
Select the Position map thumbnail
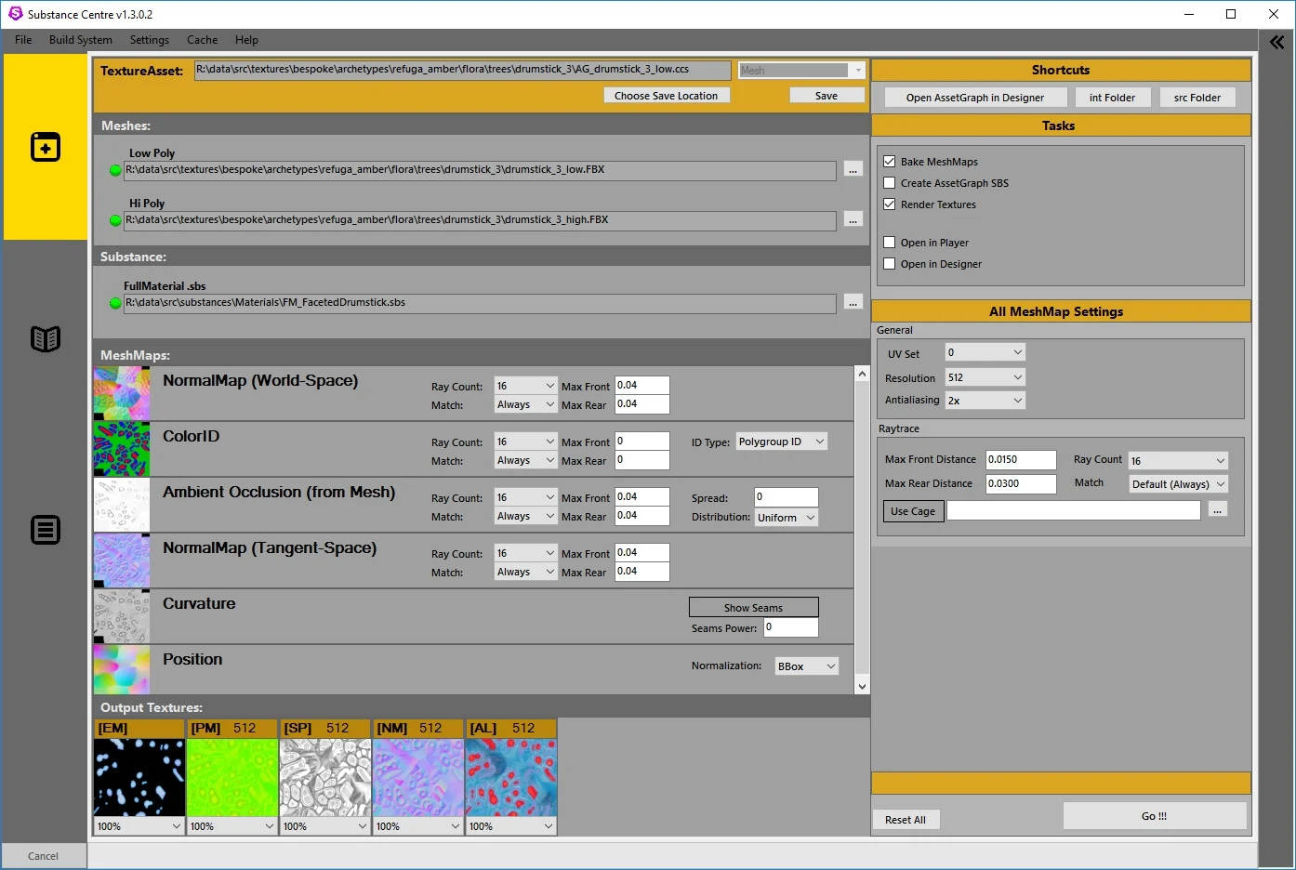(x=122, y=669)
